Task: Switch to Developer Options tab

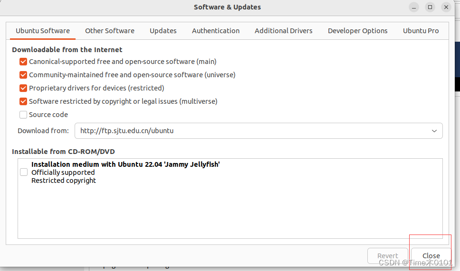Action: tap(358, 31)
